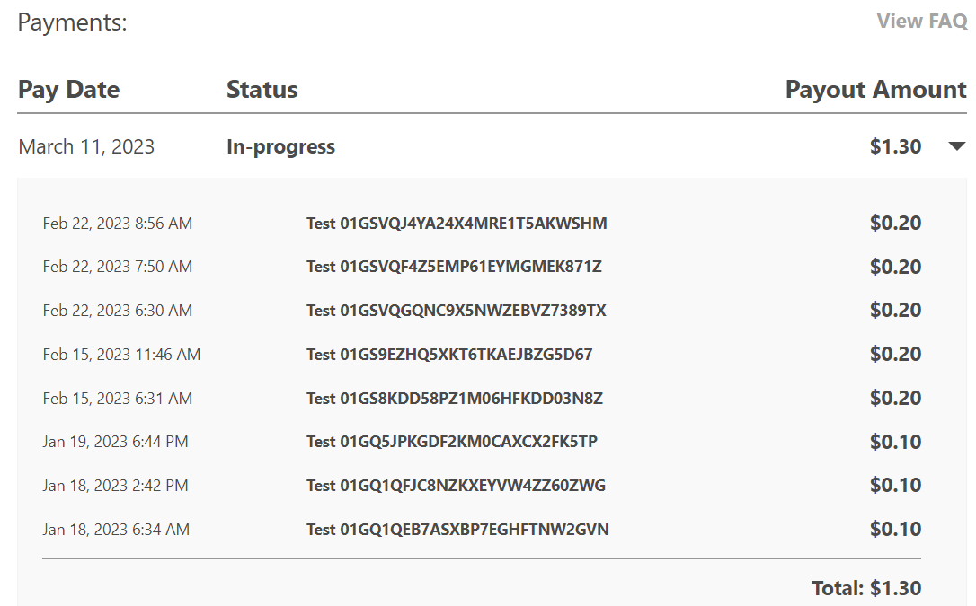Collapse the March 11, 2023 payment details
Viewport: 976px width, 606px height.
[x=956, y=146]
